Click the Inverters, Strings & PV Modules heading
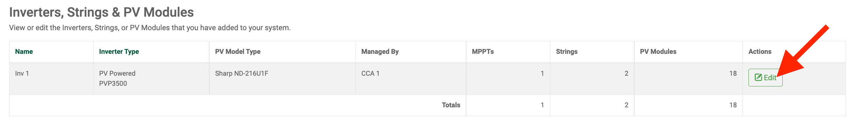 [x=101, y=12]
